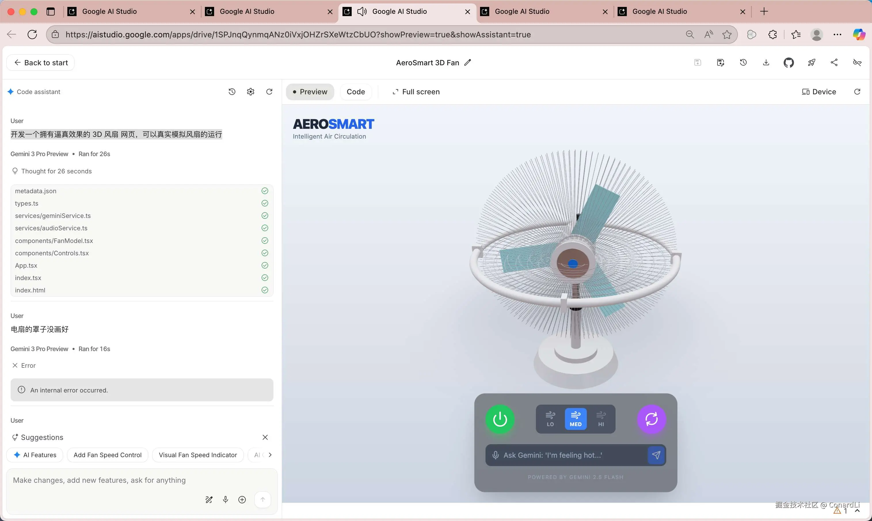872x521 pixels.
Task: Open the Device preview selector
Action: coord(818,92)
